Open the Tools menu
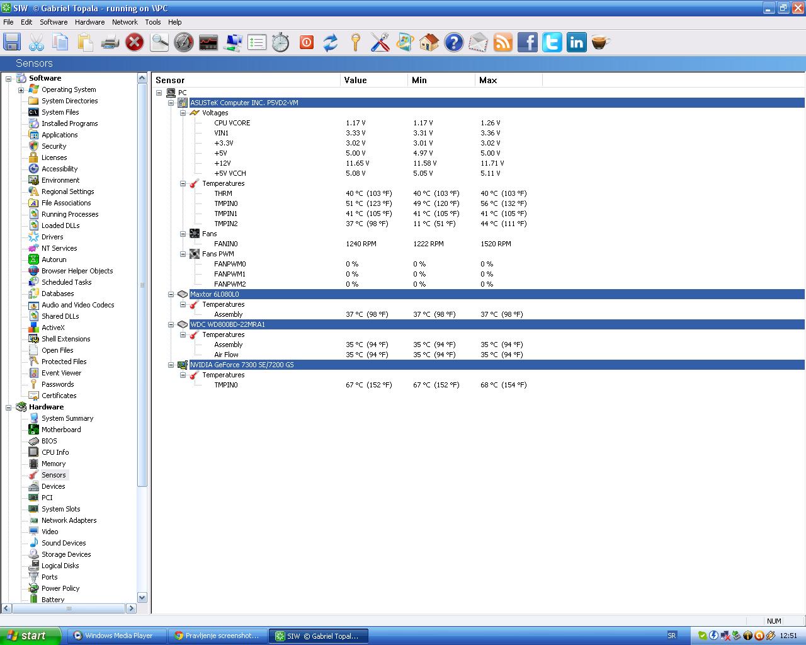The image size is (806, 645). (x=152, y=21)
